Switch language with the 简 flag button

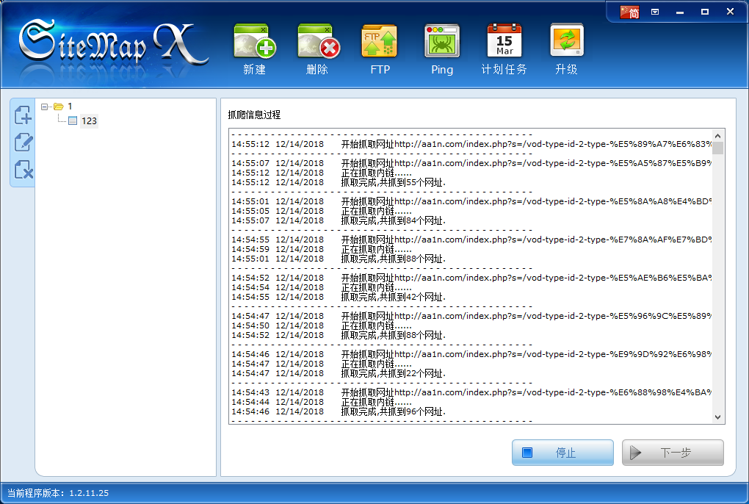pyautogui.click(x=629, y=12)
